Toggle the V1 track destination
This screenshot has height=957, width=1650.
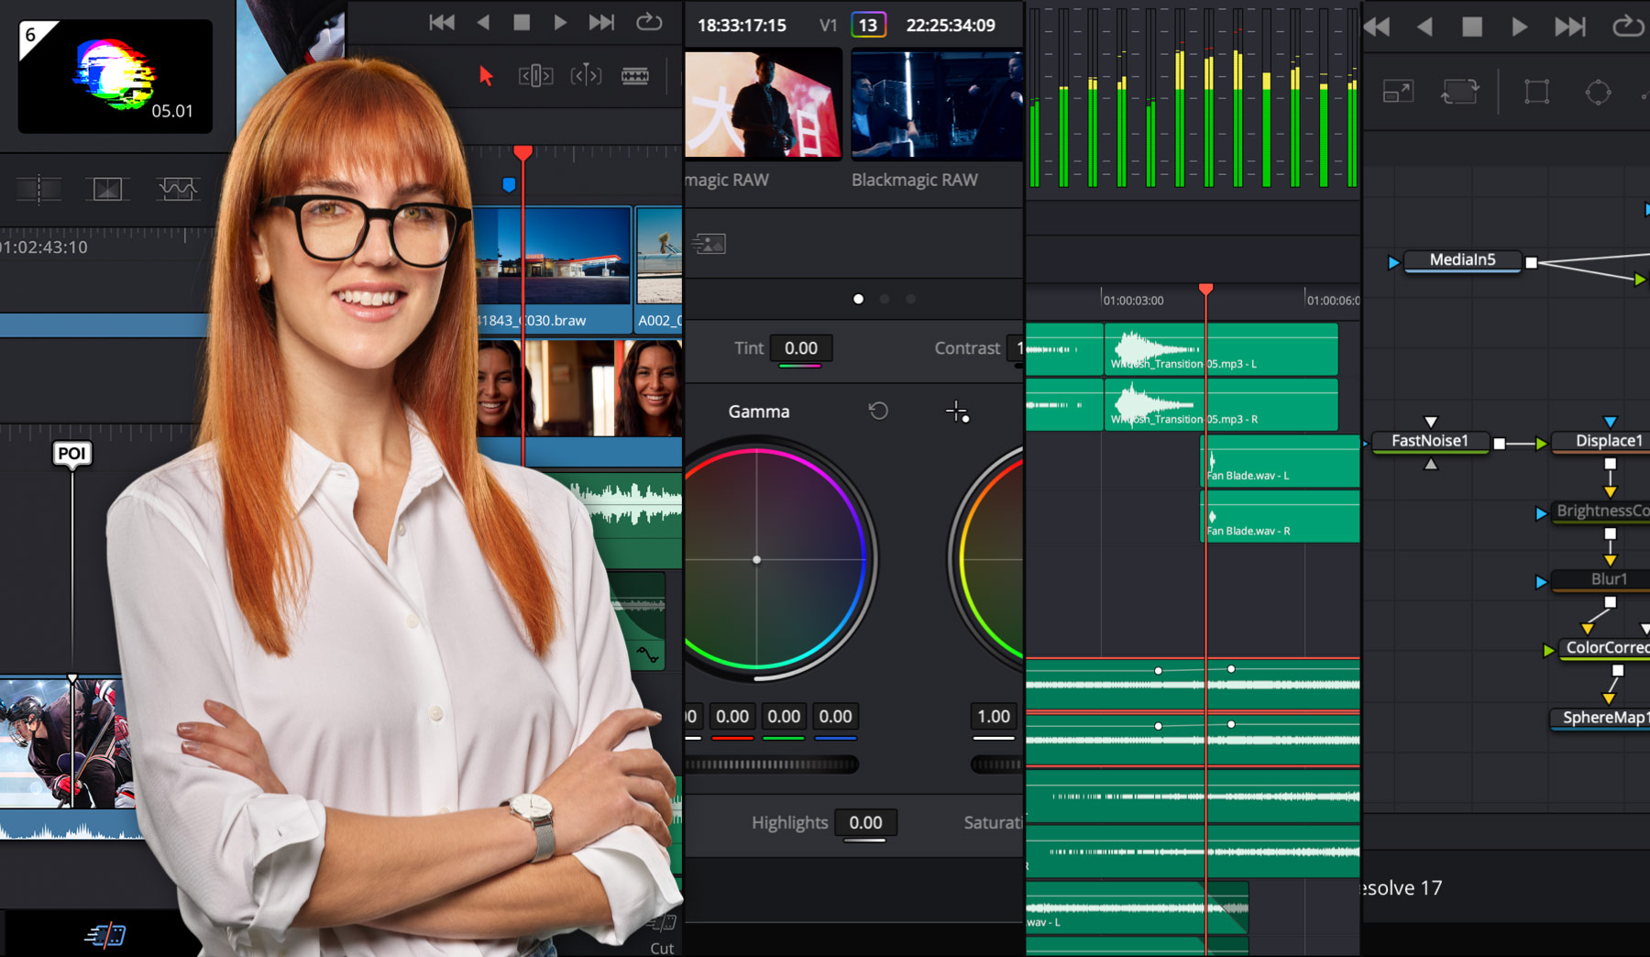(828, 25)
